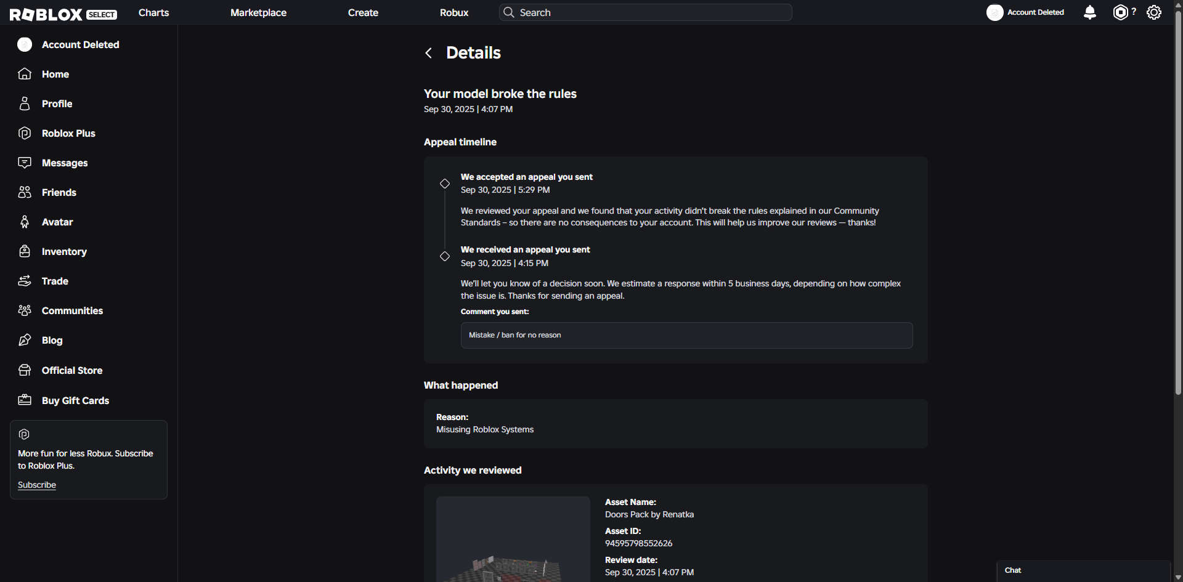This screenshot has width=1183, height=582.
Task: Click the 'Activity we reviewed' heading
Action: (473, 470)
